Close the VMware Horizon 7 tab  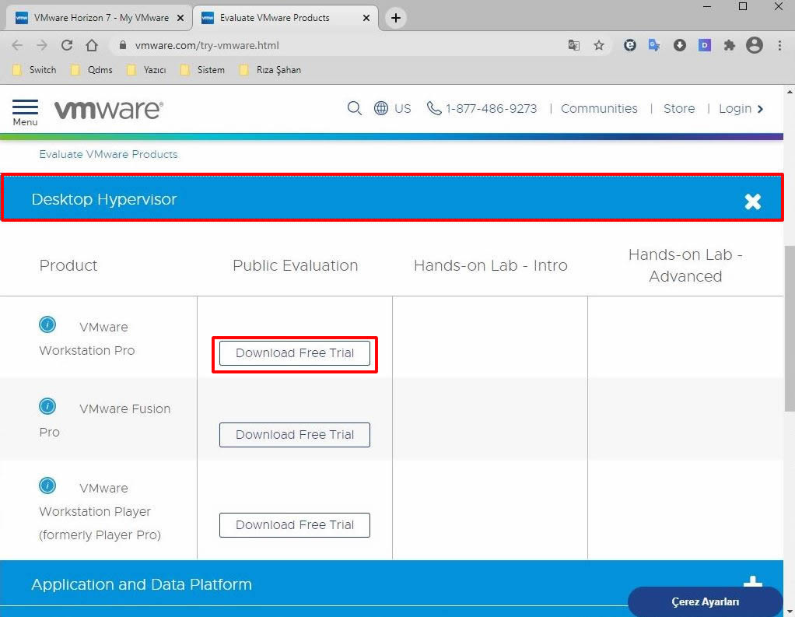(180, 18)
